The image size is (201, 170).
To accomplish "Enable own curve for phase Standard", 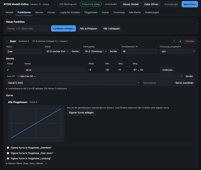I will tap(8, 148).
